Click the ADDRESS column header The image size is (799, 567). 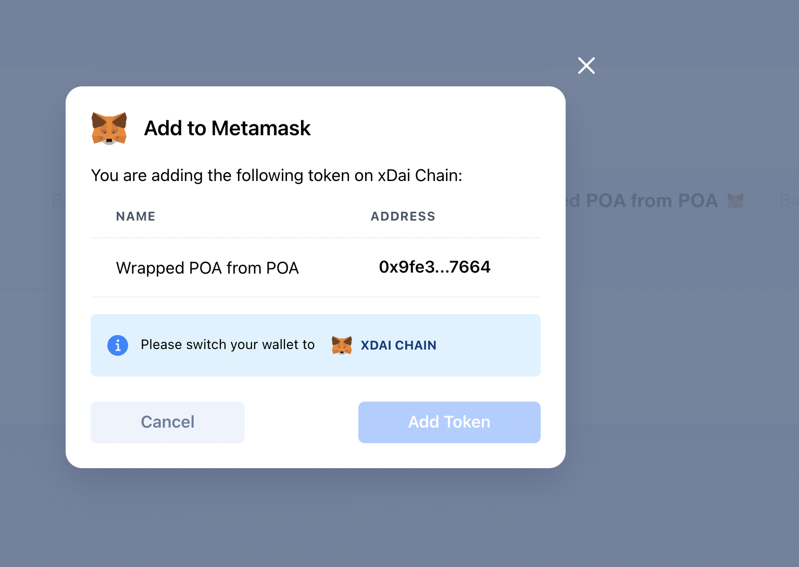[403, 216]
